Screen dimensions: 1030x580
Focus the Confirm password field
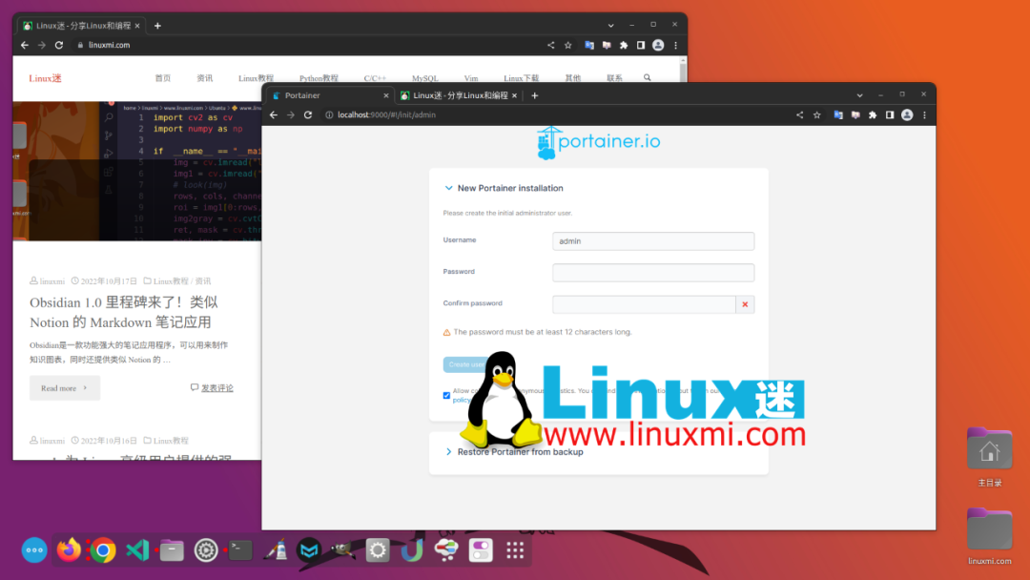(x=644, y=304)
